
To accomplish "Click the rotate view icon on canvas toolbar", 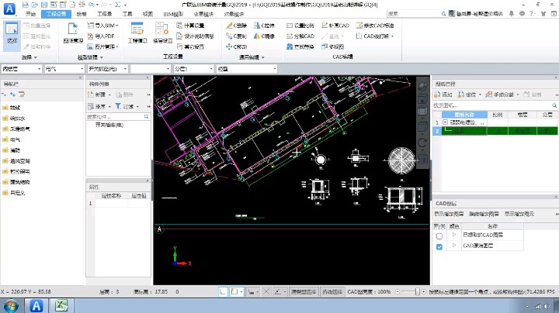I will pos(422,143).
